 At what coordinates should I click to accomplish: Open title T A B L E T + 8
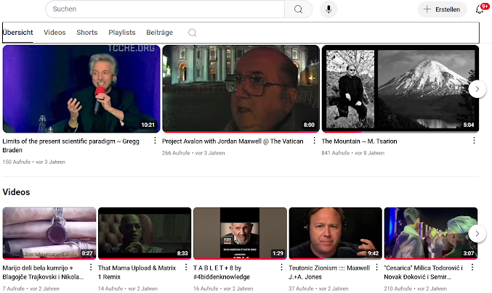222,273
